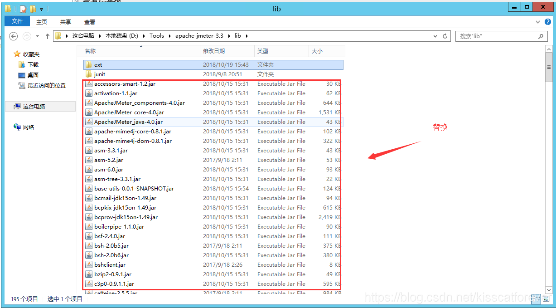Click the search magnifier icon
Viewport: 556px width, 308px height.
click(541, 36)
